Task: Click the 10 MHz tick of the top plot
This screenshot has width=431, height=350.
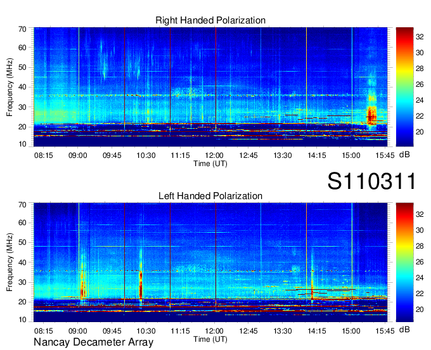Action: (23, 144)
